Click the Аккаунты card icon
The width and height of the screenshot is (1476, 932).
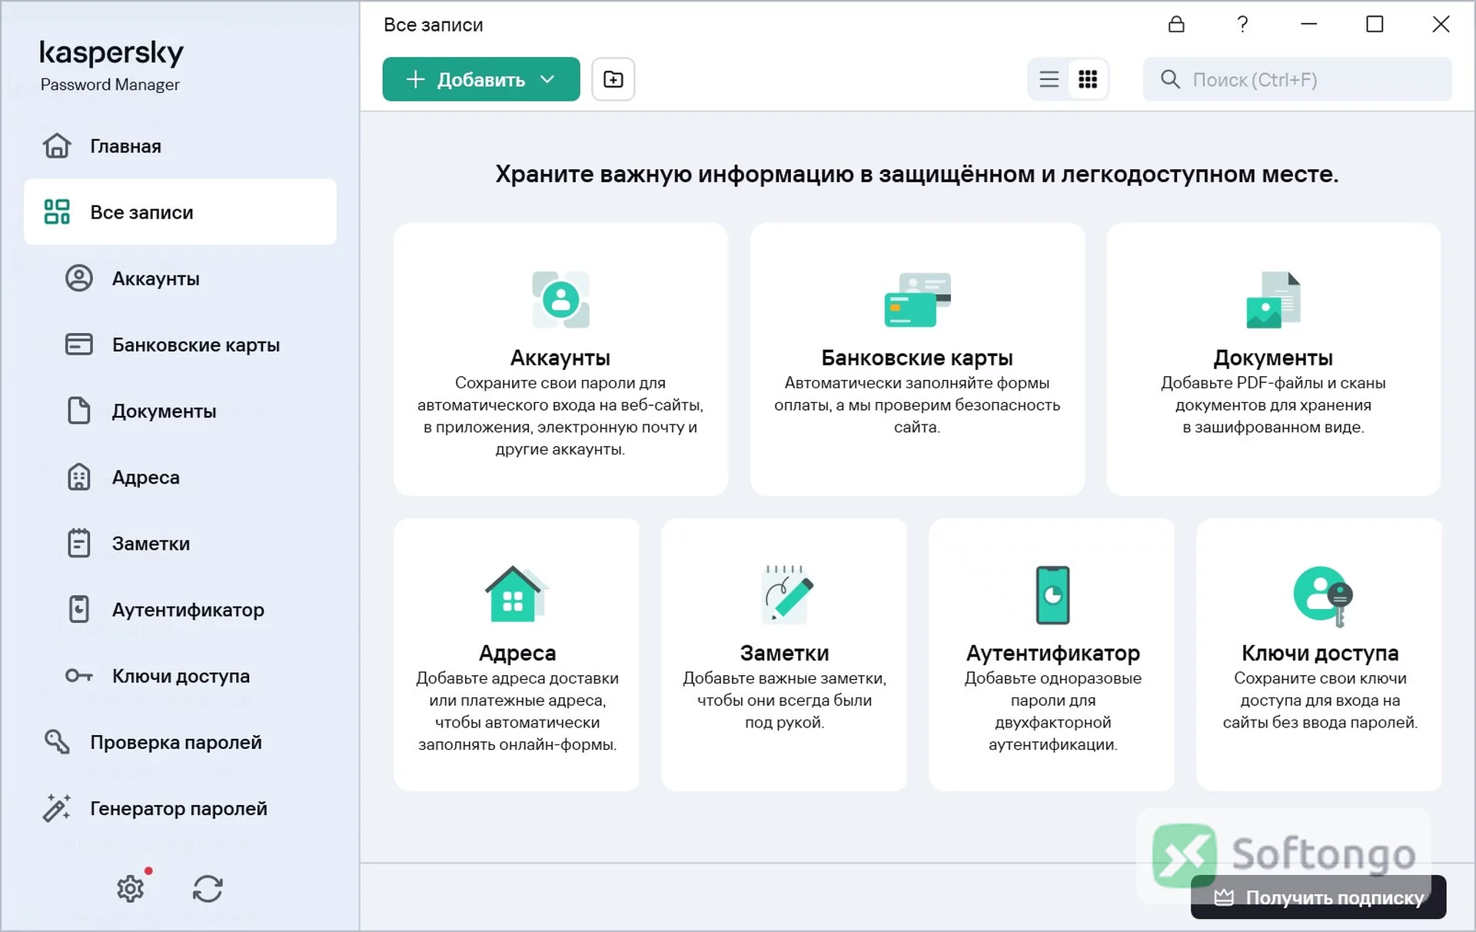[x=561, y=299]
